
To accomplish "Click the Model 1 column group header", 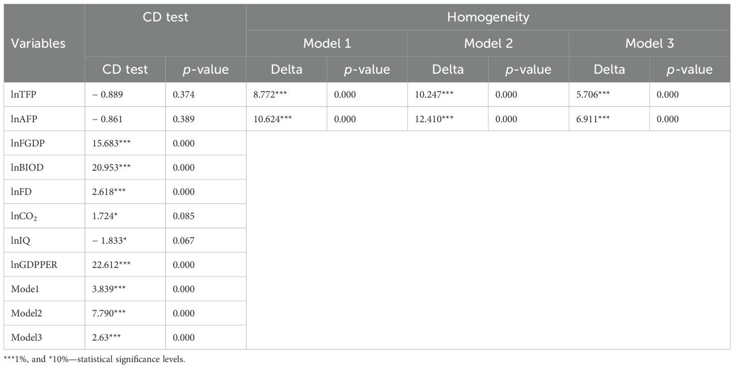I will coord(327,43).
